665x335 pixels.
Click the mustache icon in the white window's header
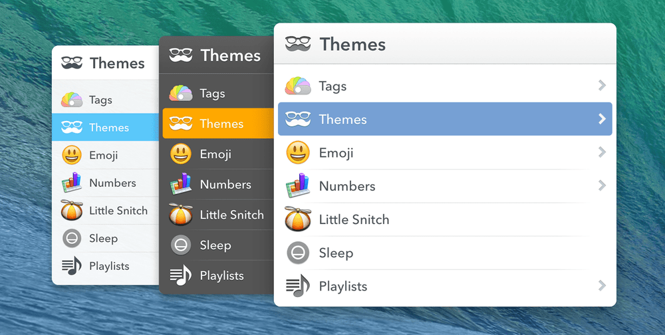[x=298, y=44]
